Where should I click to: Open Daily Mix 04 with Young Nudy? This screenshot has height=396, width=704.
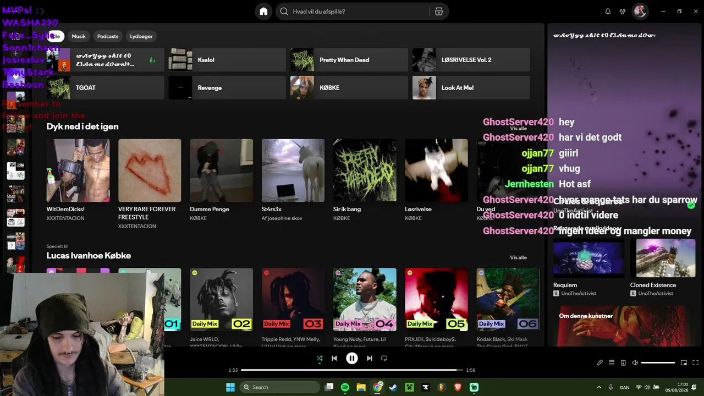pyautogui.click(x=365, y=299)
